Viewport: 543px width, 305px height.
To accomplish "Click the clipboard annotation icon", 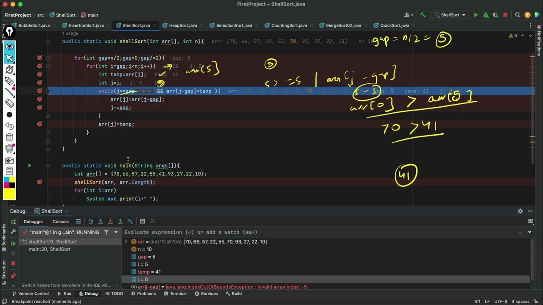I will coord(9,171).
